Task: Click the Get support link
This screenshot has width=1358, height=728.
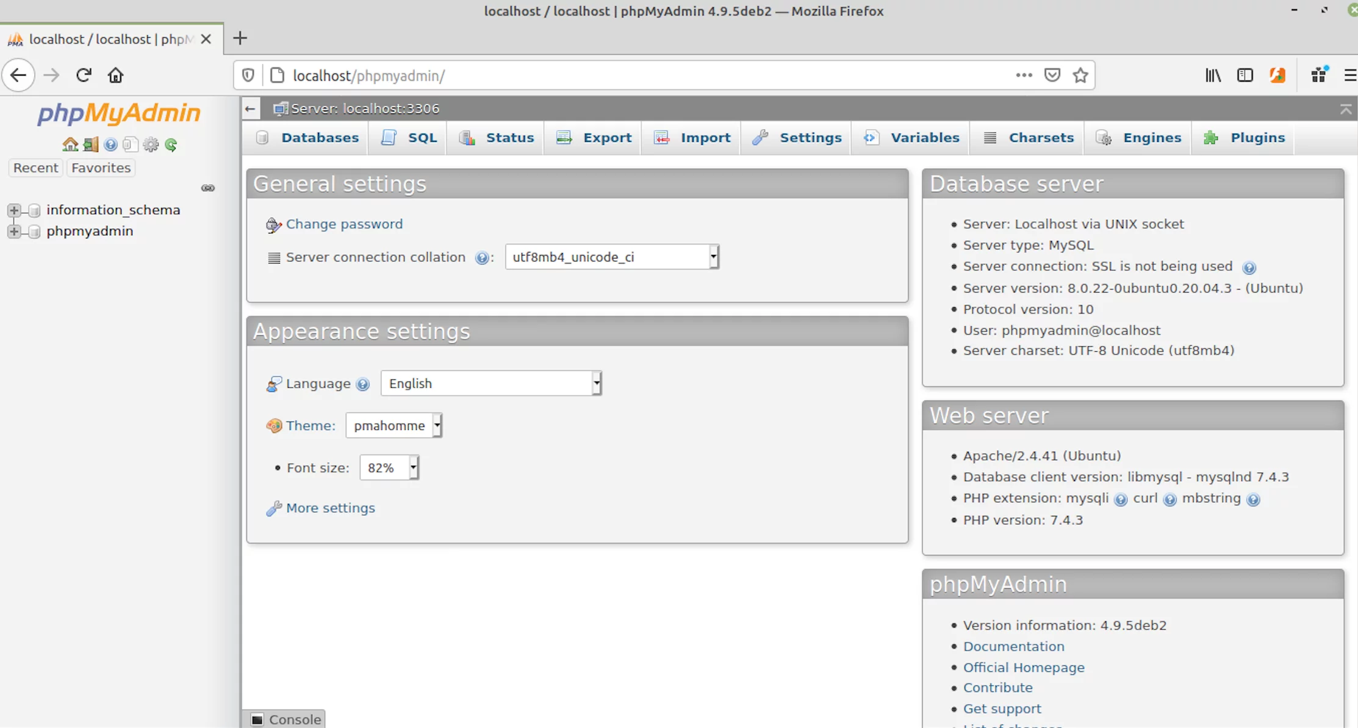Action: pos(1002,709)
